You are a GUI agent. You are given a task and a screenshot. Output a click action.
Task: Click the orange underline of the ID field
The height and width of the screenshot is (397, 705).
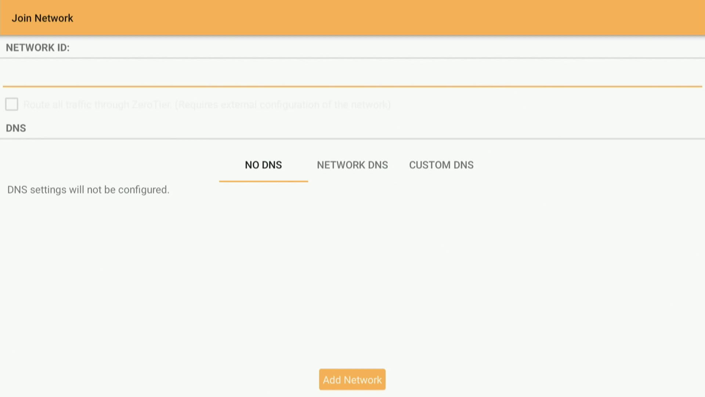tap(352, 86)
